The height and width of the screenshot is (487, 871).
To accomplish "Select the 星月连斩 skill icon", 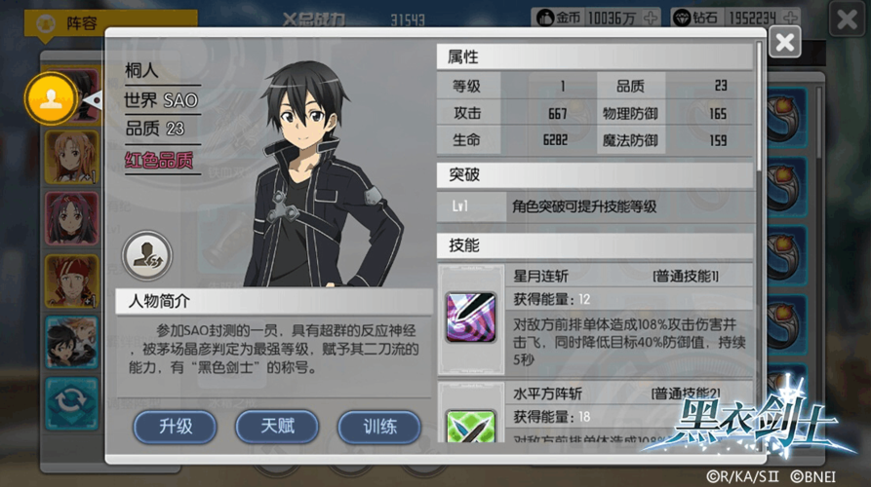I will point(471,318).
